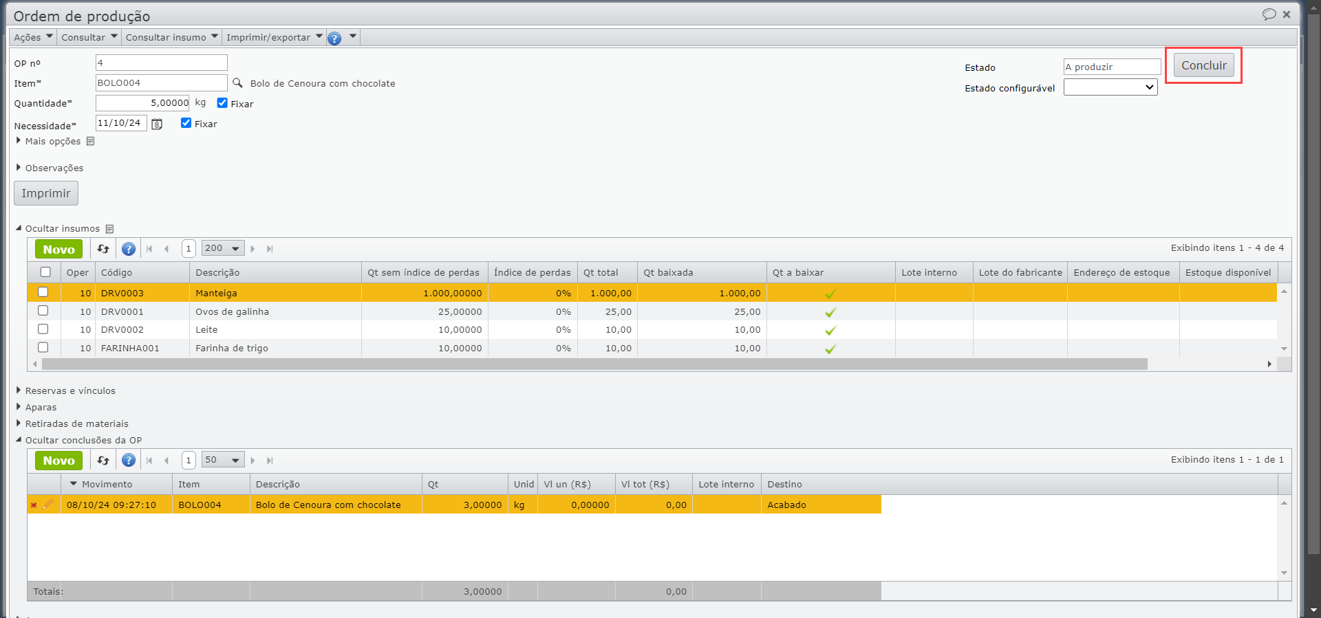Open the comments speech bubble icon
Screen dimensions: 1321x618
point(1269,14)
